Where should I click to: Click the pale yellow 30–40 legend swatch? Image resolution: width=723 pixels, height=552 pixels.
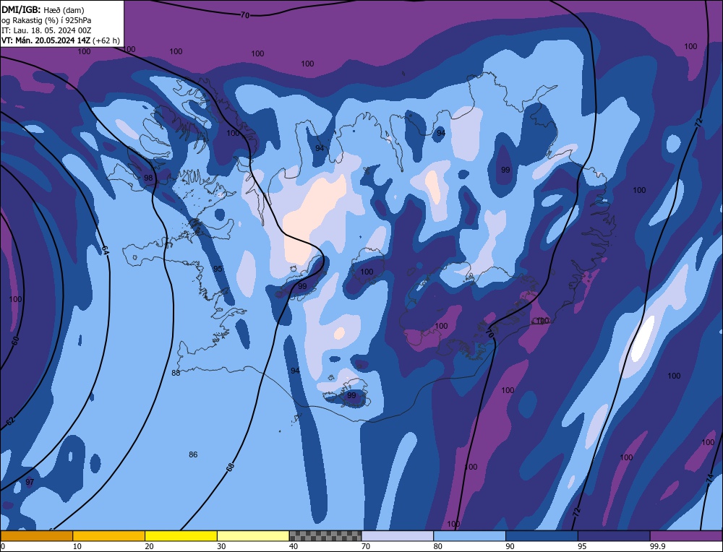point(253,536)
